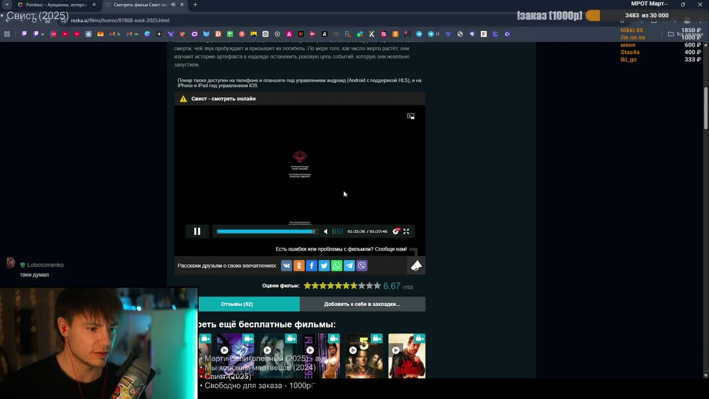The width and height of the screenshot is (709, 399).
Task: Open player quality settings gear
Action: click(395, 232)
